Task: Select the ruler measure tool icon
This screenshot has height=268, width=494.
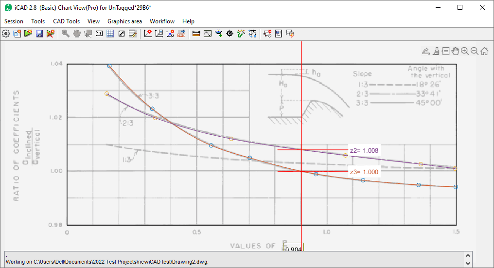Action: click(196, 34)
